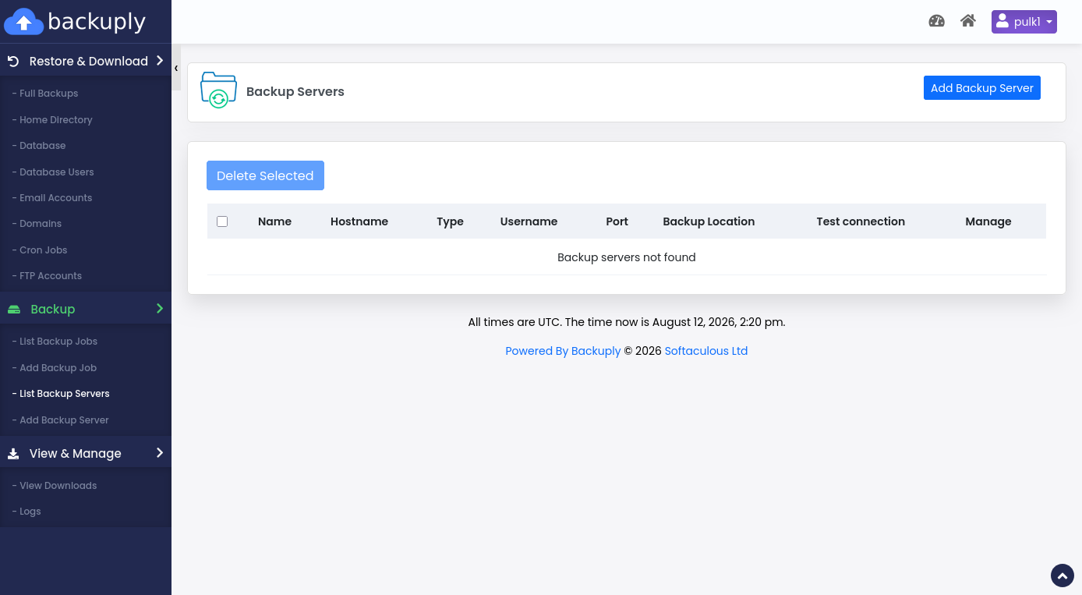The height and width of the screenshot is (595, 1082).
Task: Click the Manage column header
Action: click(988, 221)
